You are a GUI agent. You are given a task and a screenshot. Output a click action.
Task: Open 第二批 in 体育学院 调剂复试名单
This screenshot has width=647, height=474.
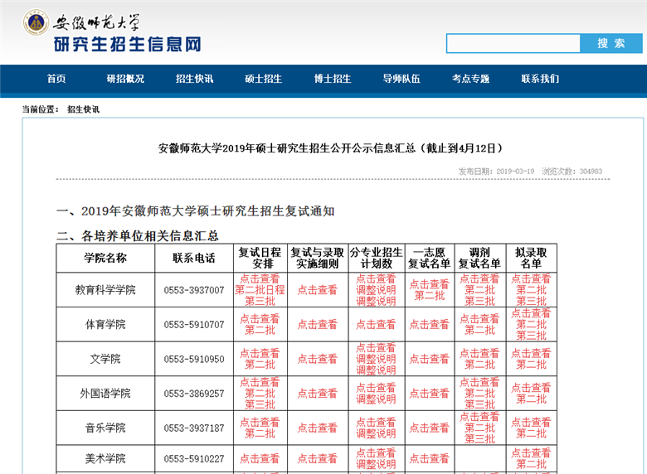(x=479, y=330)
